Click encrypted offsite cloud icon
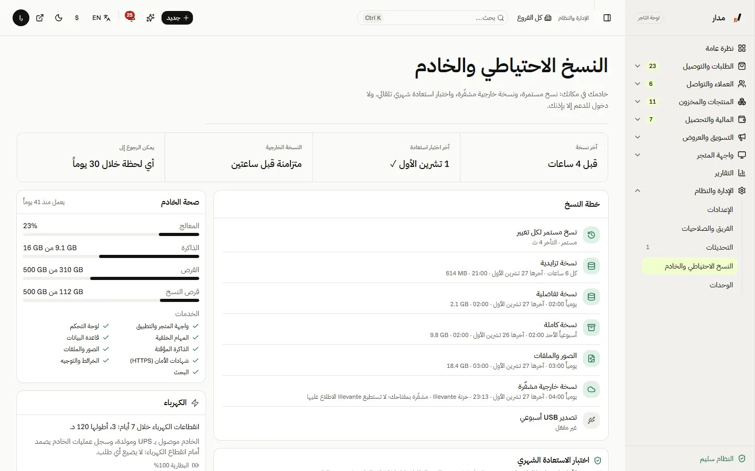This screenshot has height=471, width=755. (591, 389)
